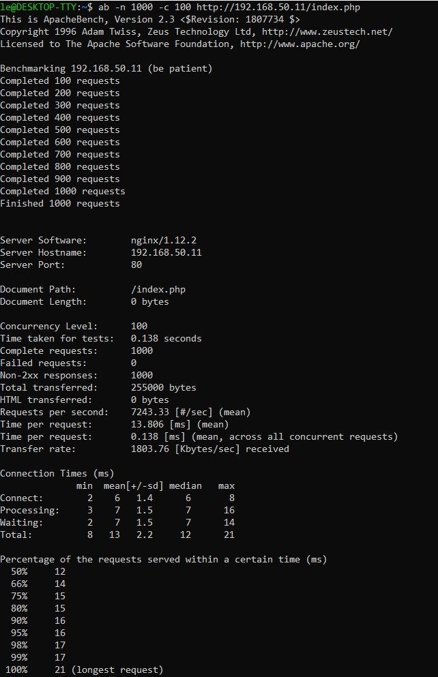Click the http://www.apache.org/ link
Image resolution: width=438 pixels, height=677 pixels.
tap(300, 44)
